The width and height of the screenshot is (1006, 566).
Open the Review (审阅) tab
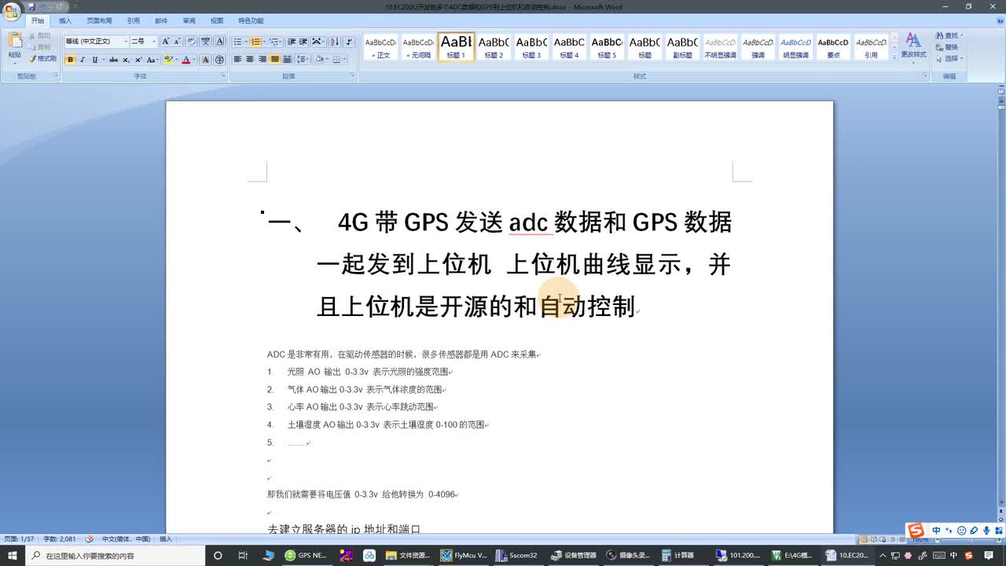pos(189,20)
